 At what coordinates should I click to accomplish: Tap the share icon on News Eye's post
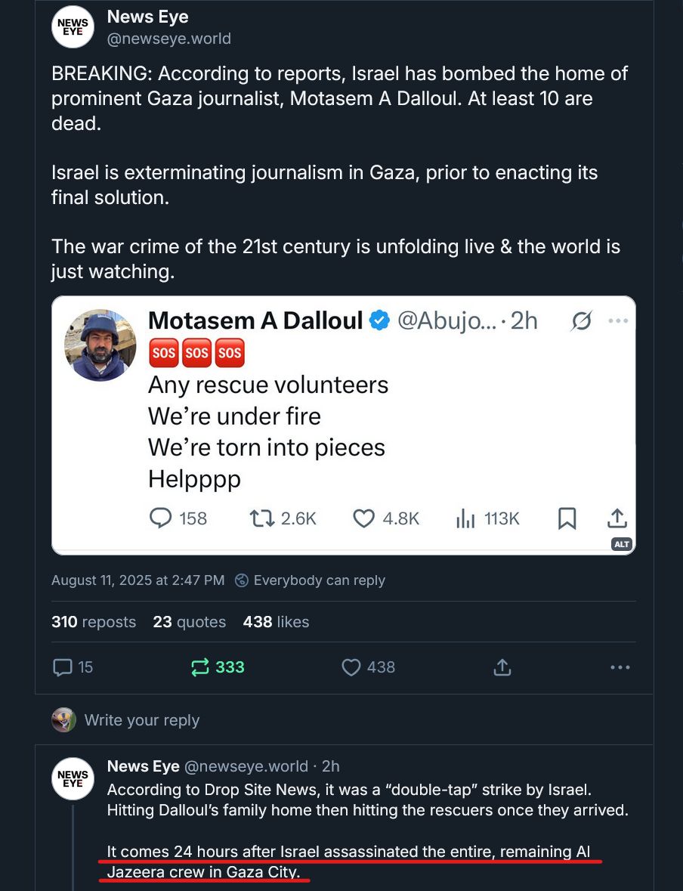[x=502, y=667]
